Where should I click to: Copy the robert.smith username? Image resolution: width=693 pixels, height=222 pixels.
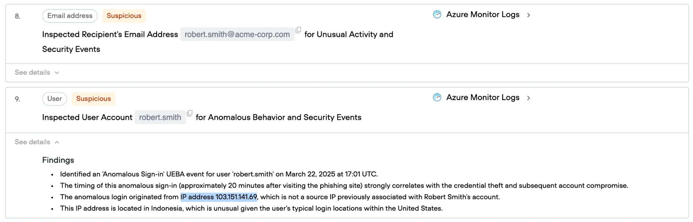tap(190, 113)
